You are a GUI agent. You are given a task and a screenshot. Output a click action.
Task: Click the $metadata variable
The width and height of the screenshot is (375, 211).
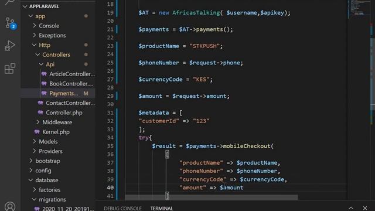point(154,113)
